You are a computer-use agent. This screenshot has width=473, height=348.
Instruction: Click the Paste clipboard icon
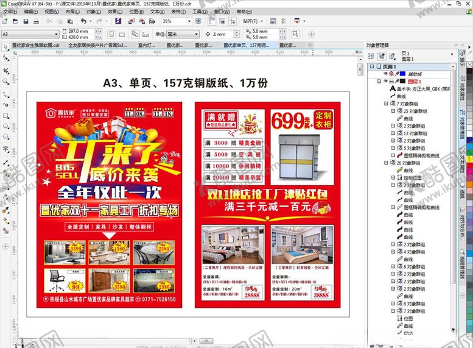70,21
